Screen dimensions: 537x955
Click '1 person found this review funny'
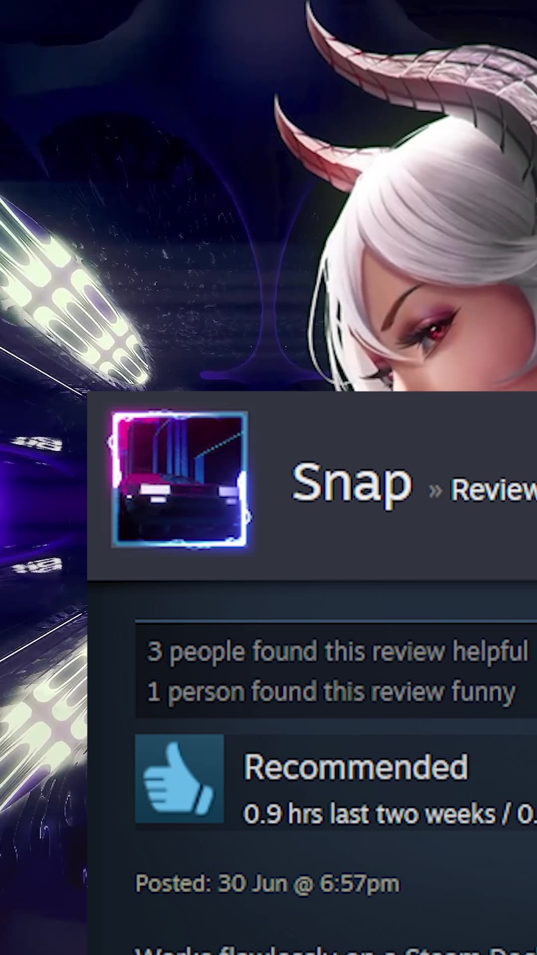coord(331,692)
